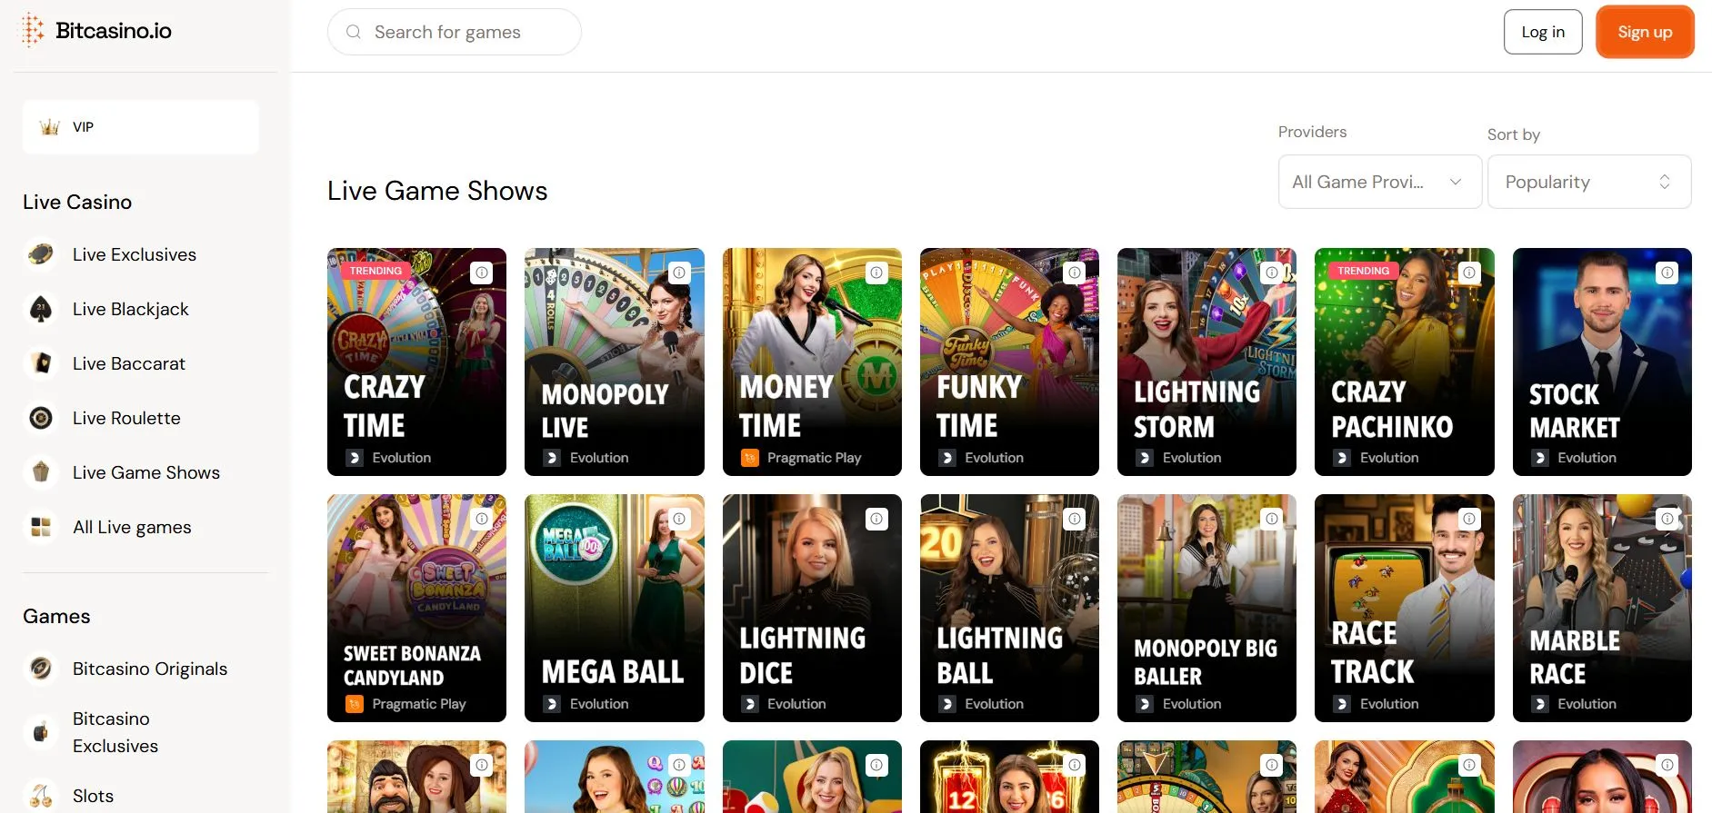
Task: Open info icon on Crazy Time tile
Action: click(x=482, y=273)
